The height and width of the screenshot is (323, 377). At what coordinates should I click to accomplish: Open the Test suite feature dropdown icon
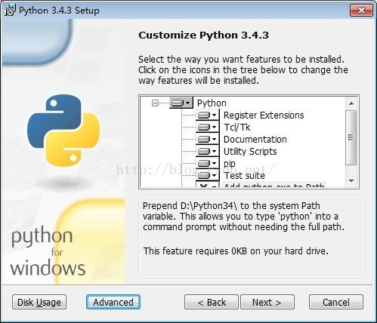click(x=207, y=176)
